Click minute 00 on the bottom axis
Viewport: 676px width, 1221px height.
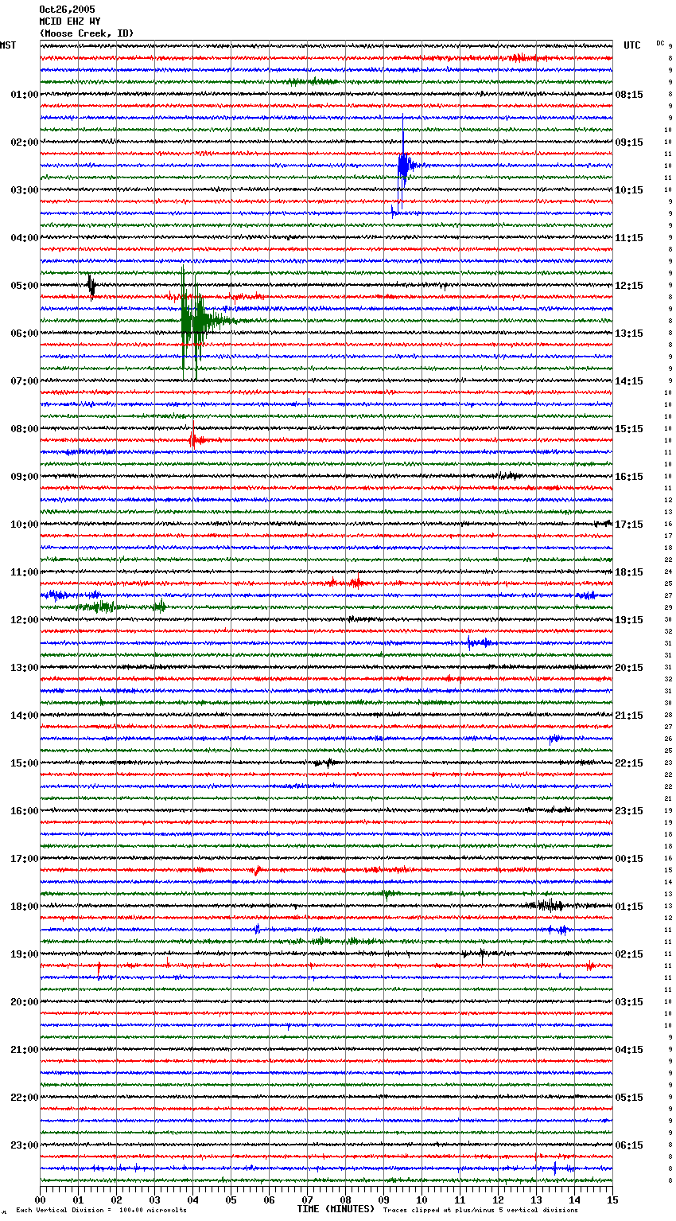(41, 1200)
